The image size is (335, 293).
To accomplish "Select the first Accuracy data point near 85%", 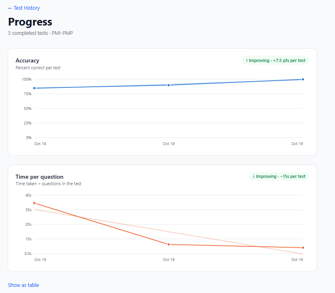I will tap(34, 88).
